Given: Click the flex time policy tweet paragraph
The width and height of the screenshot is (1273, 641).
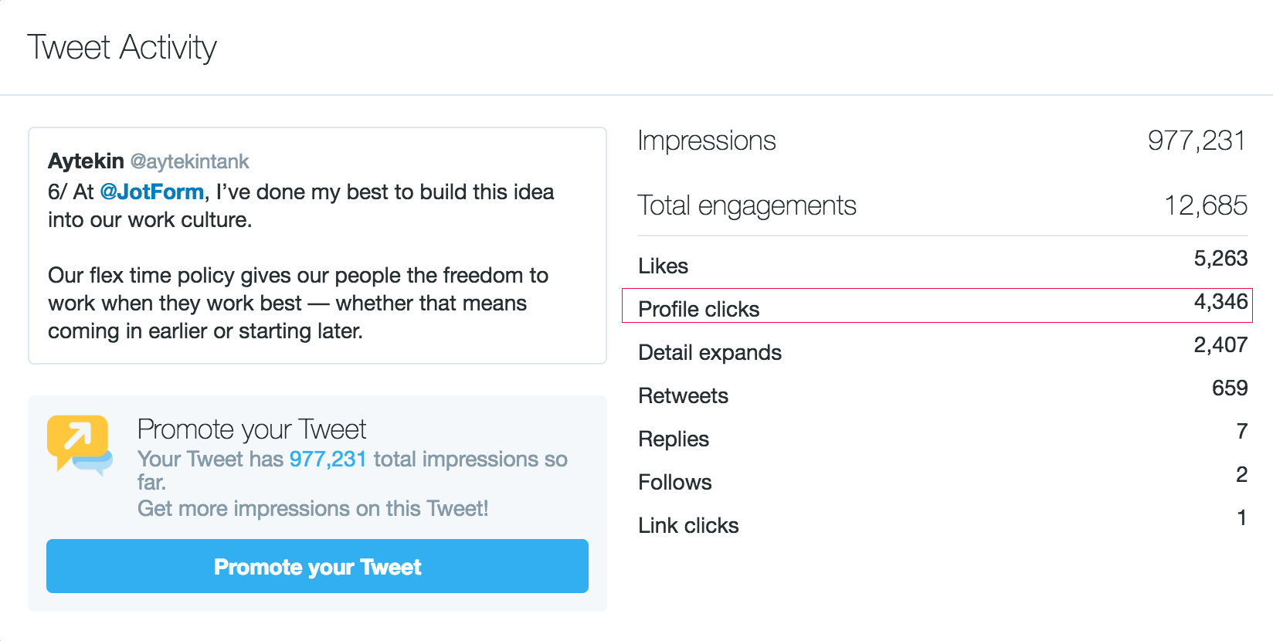Looking at the screenshot, I should (x=297, y=303).
